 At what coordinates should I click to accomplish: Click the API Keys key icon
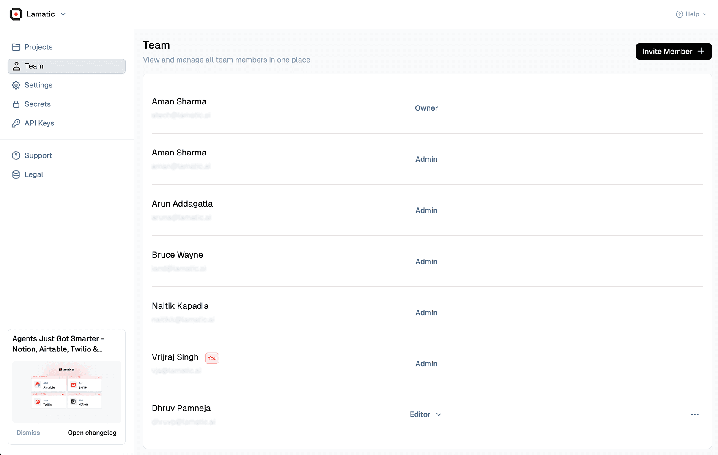(16, 123)
